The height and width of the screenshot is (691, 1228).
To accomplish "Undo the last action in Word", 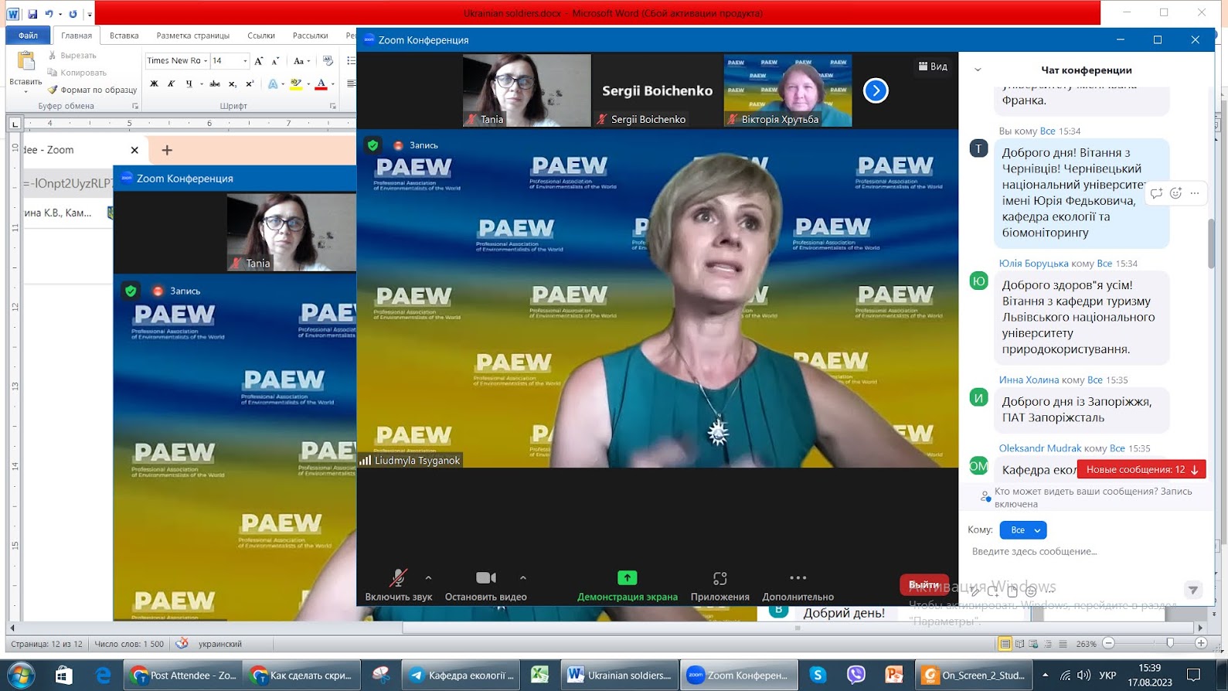I will click(x=49, y=13).
